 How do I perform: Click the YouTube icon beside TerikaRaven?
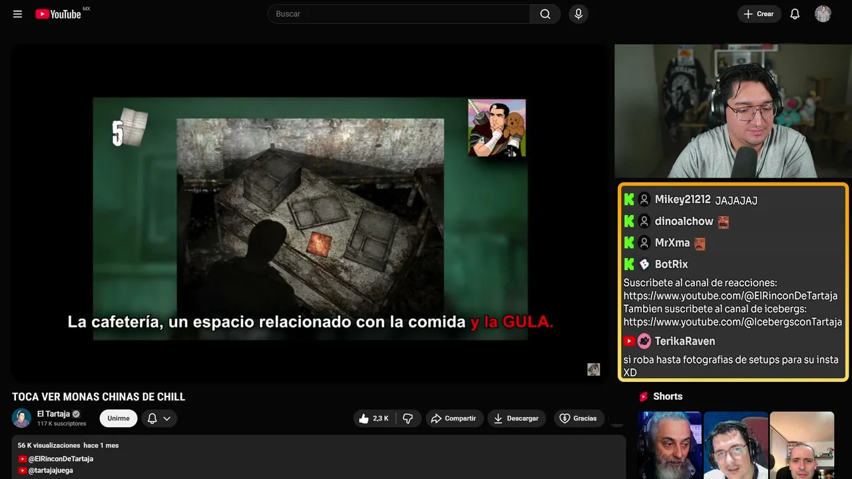629,341
